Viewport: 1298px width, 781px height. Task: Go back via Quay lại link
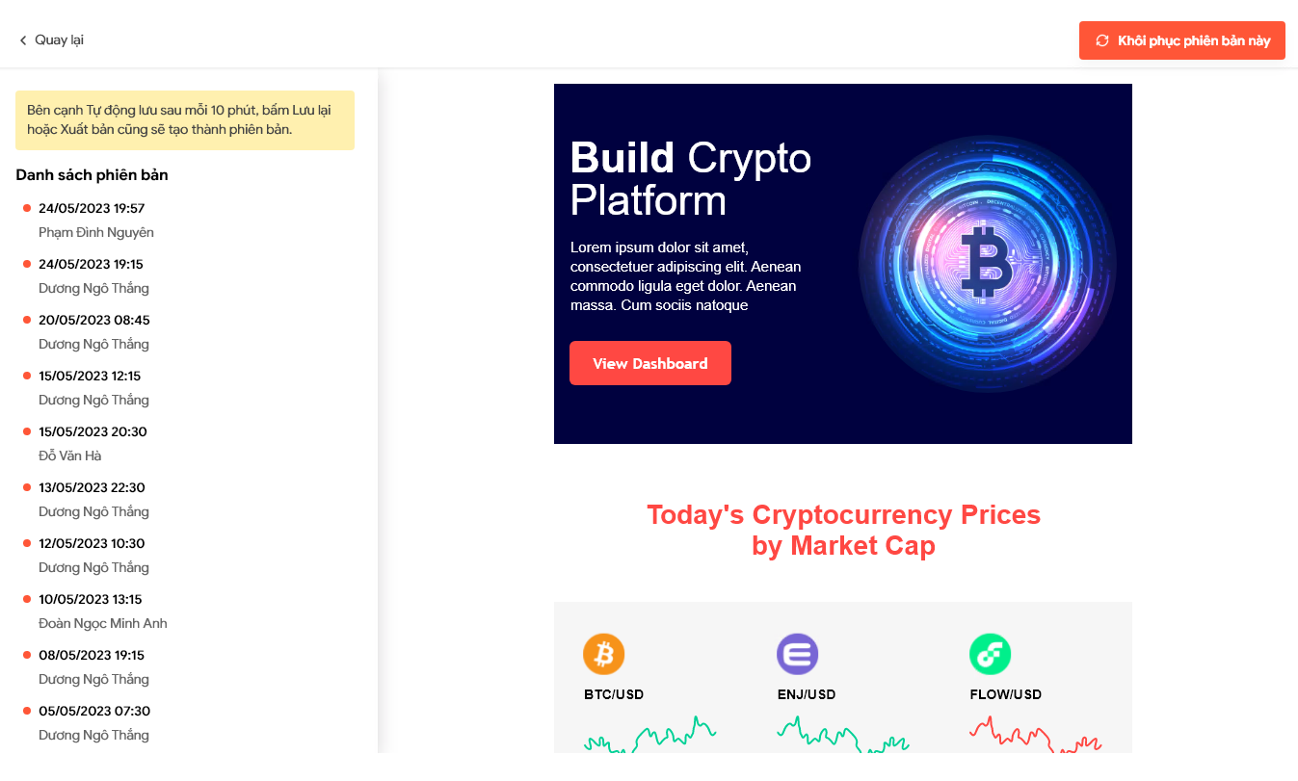coord(51,40)
